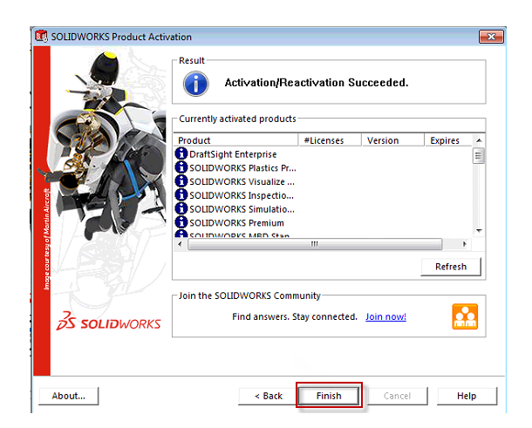Viewport: 532px width, 428px height.
Task: Click the info icon beside DraftSight Enterprise
Action: tap(181, 153)
